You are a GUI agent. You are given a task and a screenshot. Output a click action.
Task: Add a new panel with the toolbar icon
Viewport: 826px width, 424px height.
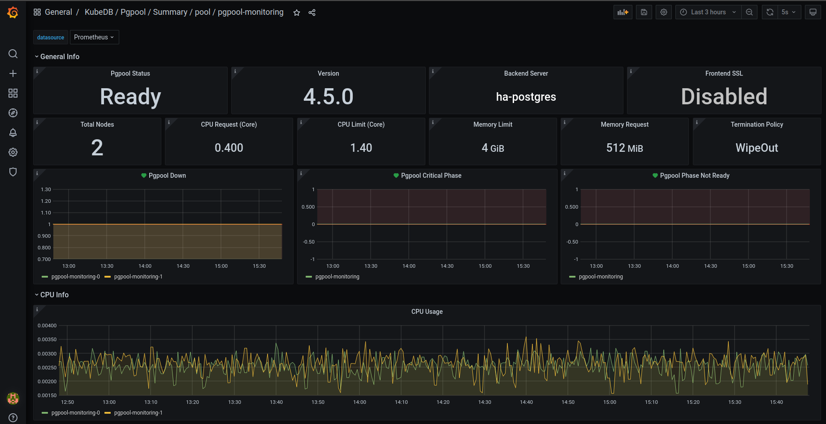click(x=623, y=12)
